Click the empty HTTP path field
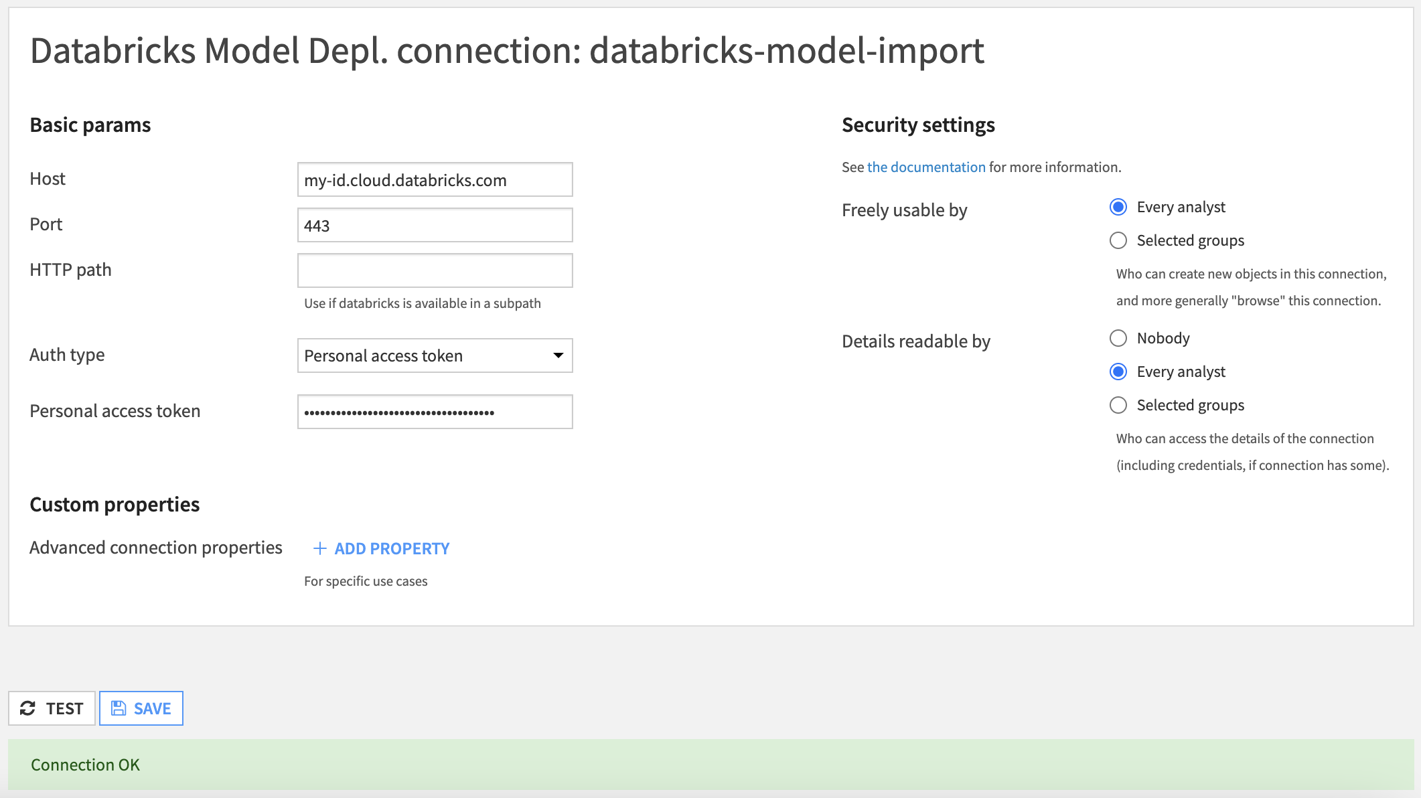Viewport: 1421px width, 798px height. (x=435, y=270)
